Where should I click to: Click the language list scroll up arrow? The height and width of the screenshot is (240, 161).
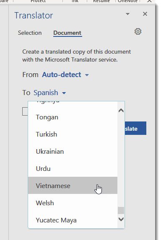(121, 111)
